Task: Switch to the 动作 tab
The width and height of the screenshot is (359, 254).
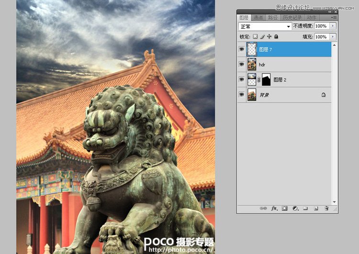Action: 312,18
